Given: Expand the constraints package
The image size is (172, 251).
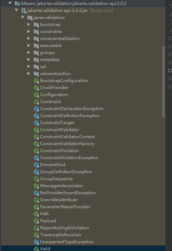Looking at the screenshot, I should point(29,32).
